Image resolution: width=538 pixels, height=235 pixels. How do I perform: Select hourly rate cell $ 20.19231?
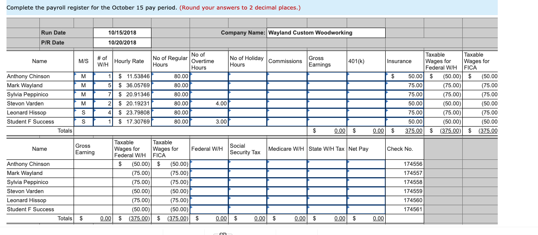coord(132,104)
